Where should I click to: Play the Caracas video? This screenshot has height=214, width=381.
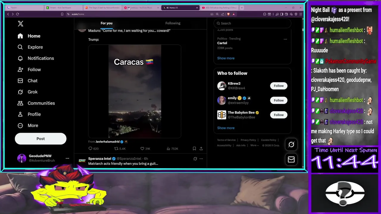pyautogui.click(x=135, y=91)
